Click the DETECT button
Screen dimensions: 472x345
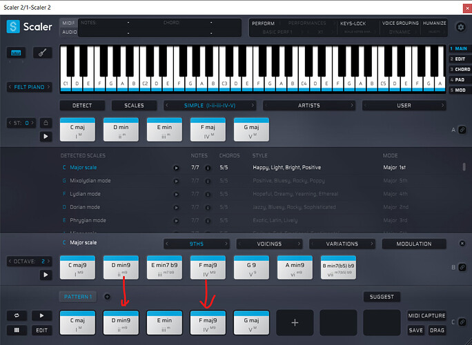pyautogui.click(x=82, y=106)
